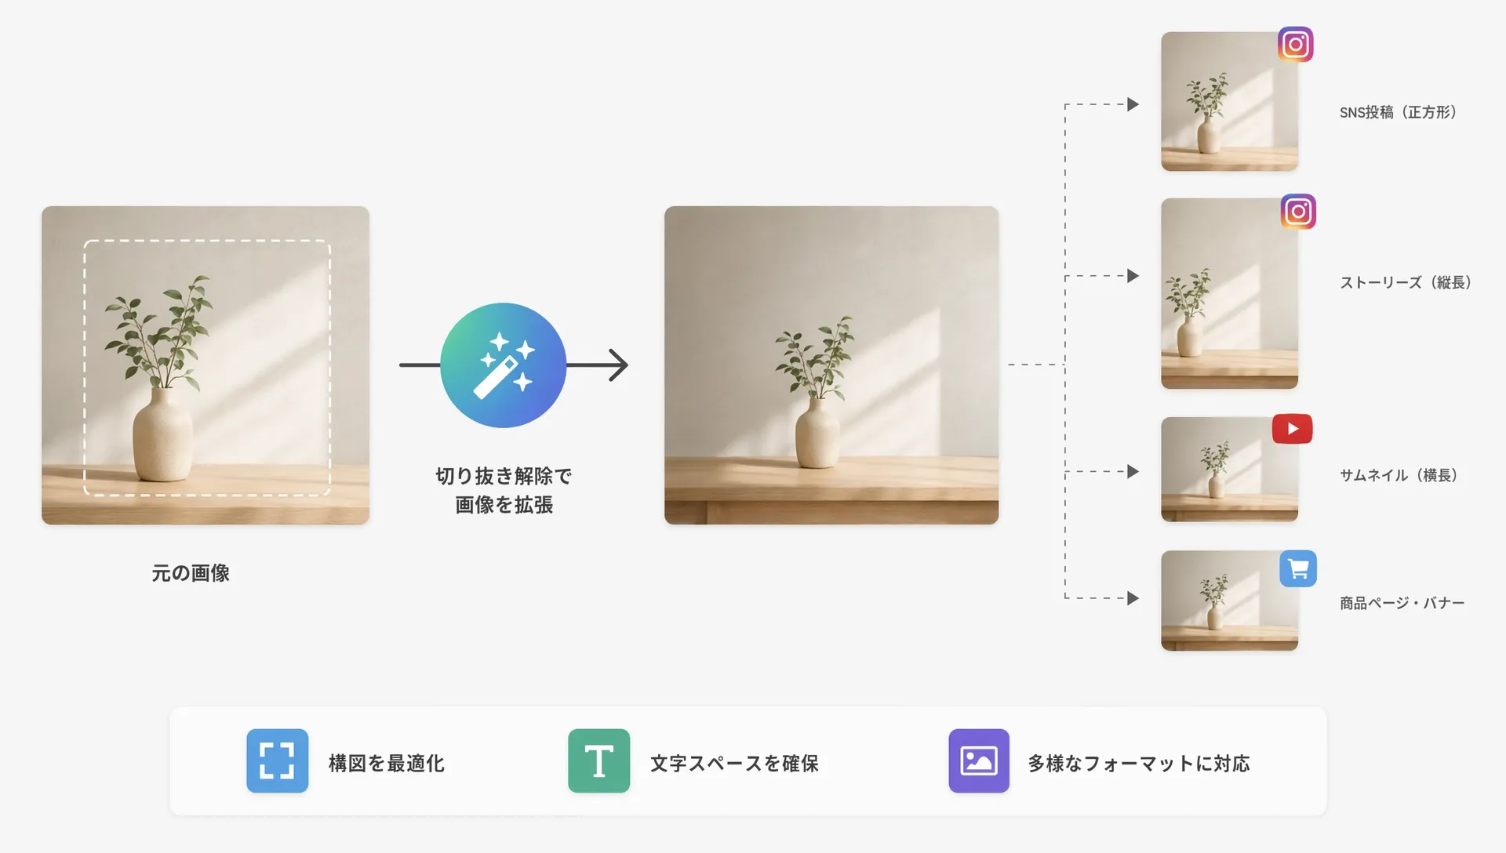This screenshot has width=1506, height=853.
Task: Click the SNS投稿（正方形） label
Action: tap(1399, 112)
